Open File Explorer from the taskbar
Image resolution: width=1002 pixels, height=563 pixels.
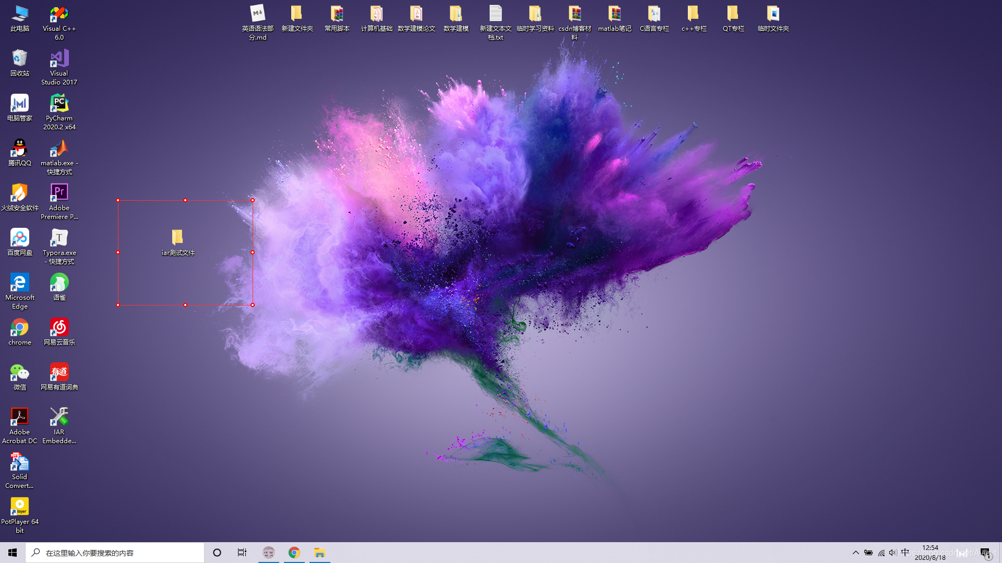tap(320, 553)
